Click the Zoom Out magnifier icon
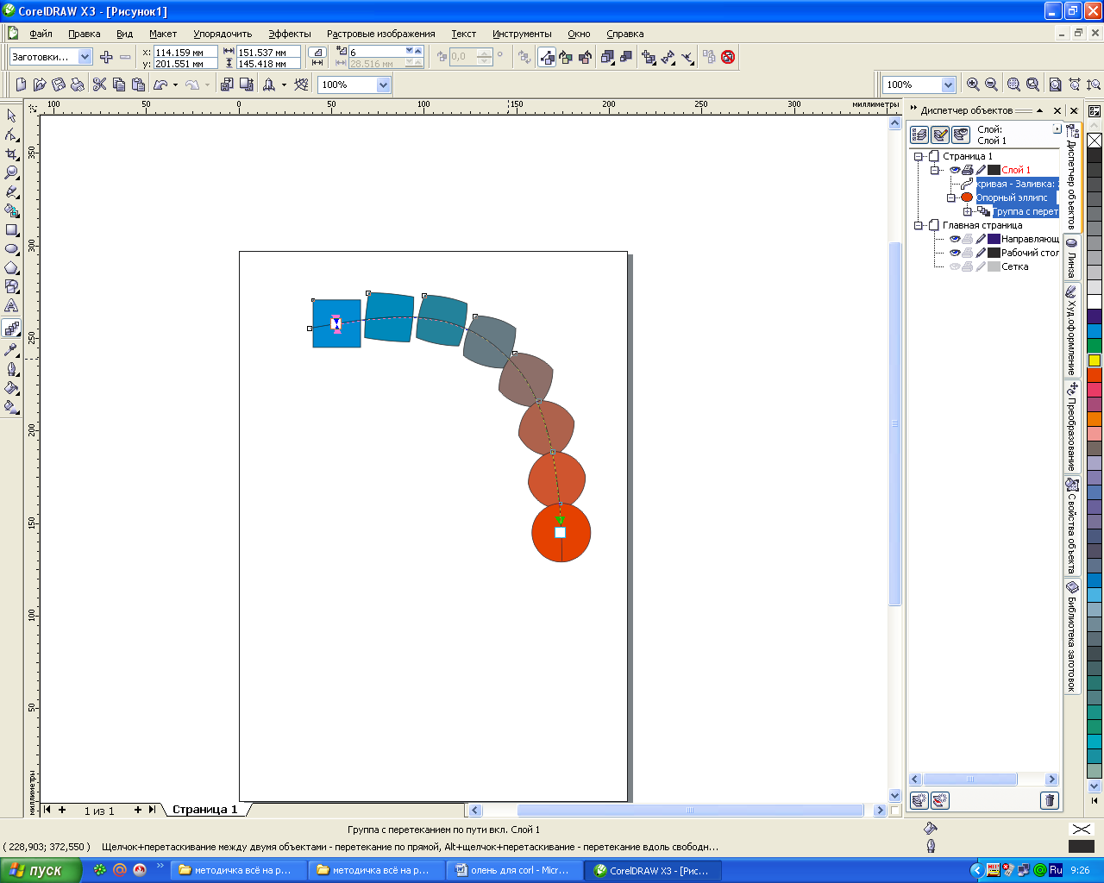This screenshot has height=883, width=1104. click(x=992, y=85)
